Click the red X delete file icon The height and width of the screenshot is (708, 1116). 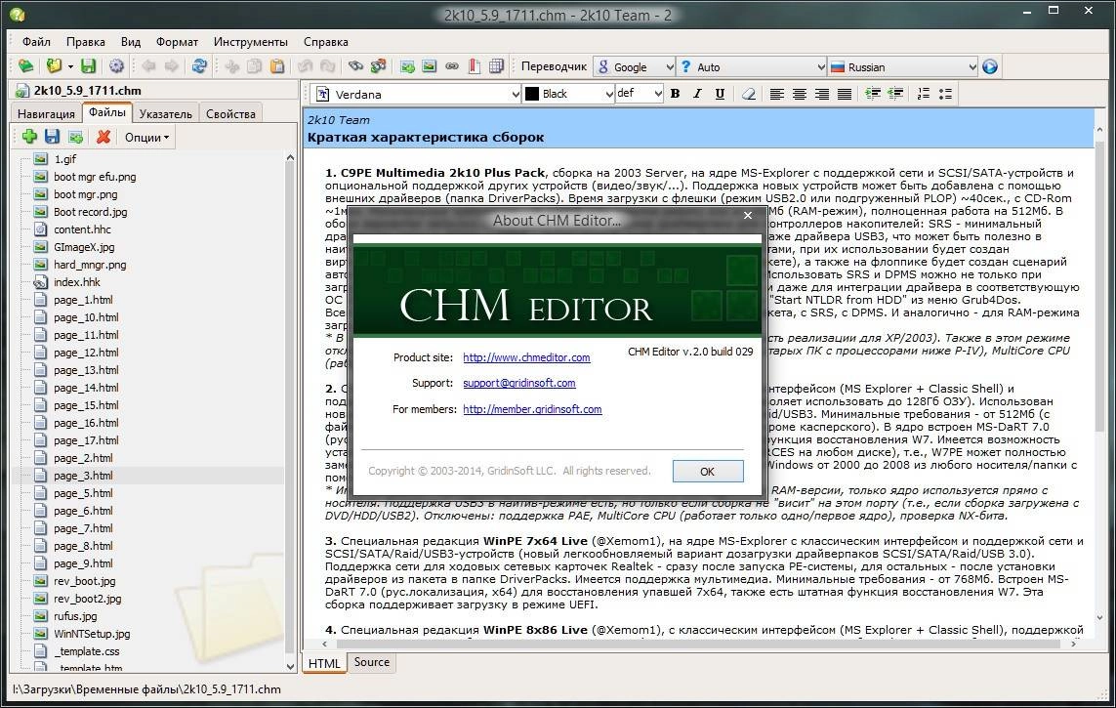pyautogui.click(x=103, y=137)
